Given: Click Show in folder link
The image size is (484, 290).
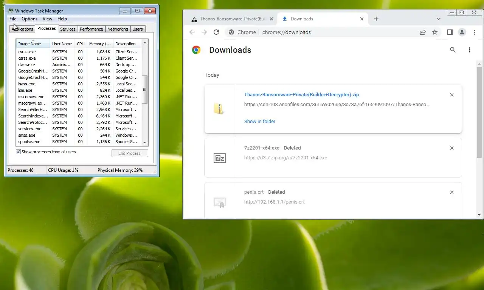Looking at the screenshot, I should (260, 121).
